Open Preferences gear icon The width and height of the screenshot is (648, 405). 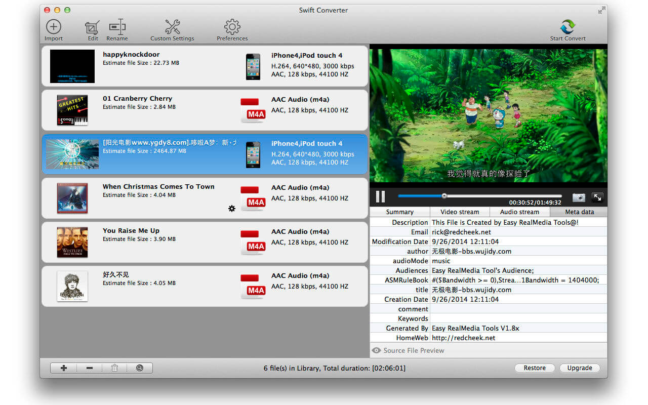coord(232,27)
